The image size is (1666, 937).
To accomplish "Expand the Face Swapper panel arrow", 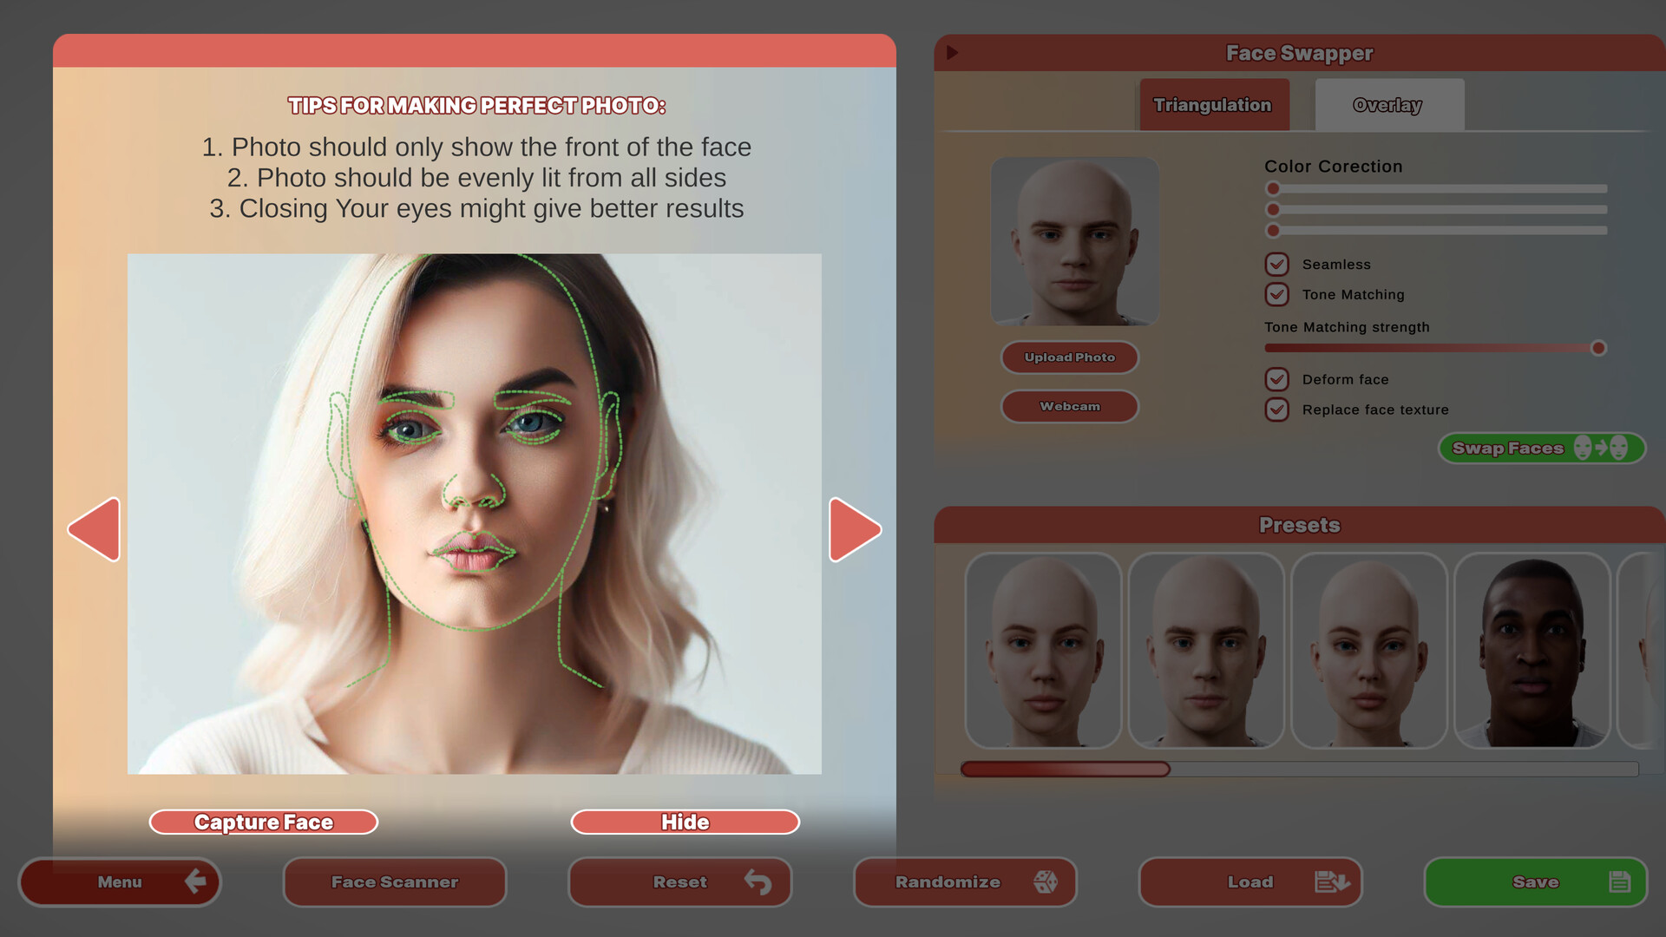I will [952, 53].
